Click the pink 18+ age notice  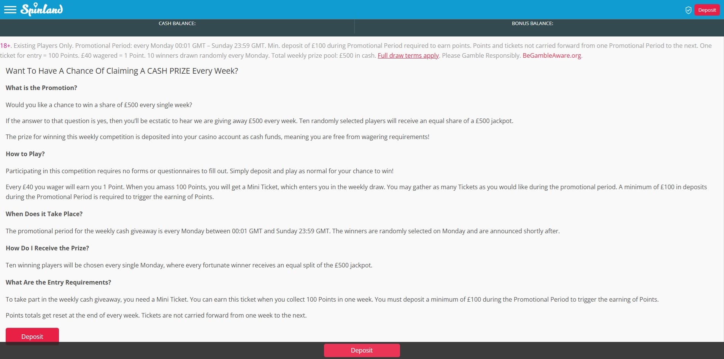click(x=5, y=46)
